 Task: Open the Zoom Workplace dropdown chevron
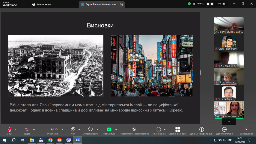pos(24,4)
